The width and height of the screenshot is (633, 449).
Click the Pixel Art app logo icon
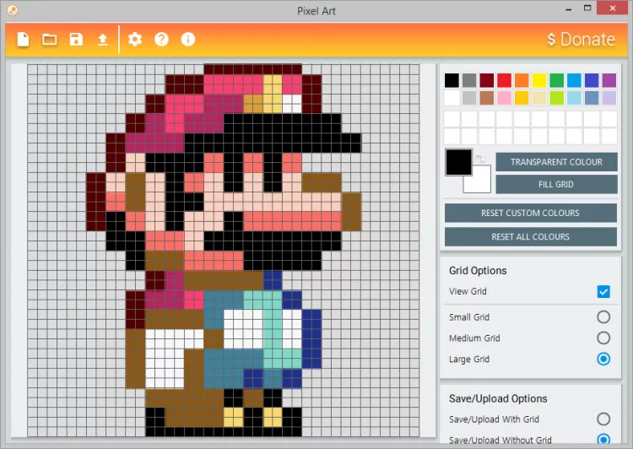tap(13, 10)
